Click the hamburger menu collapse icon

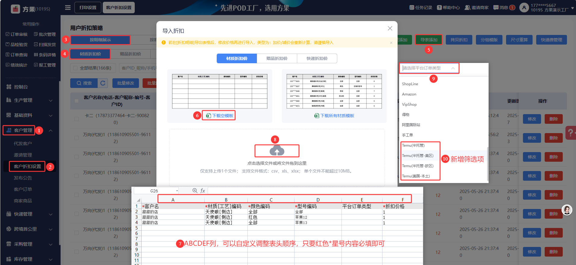pyautogui.click(x=68, y=8)
